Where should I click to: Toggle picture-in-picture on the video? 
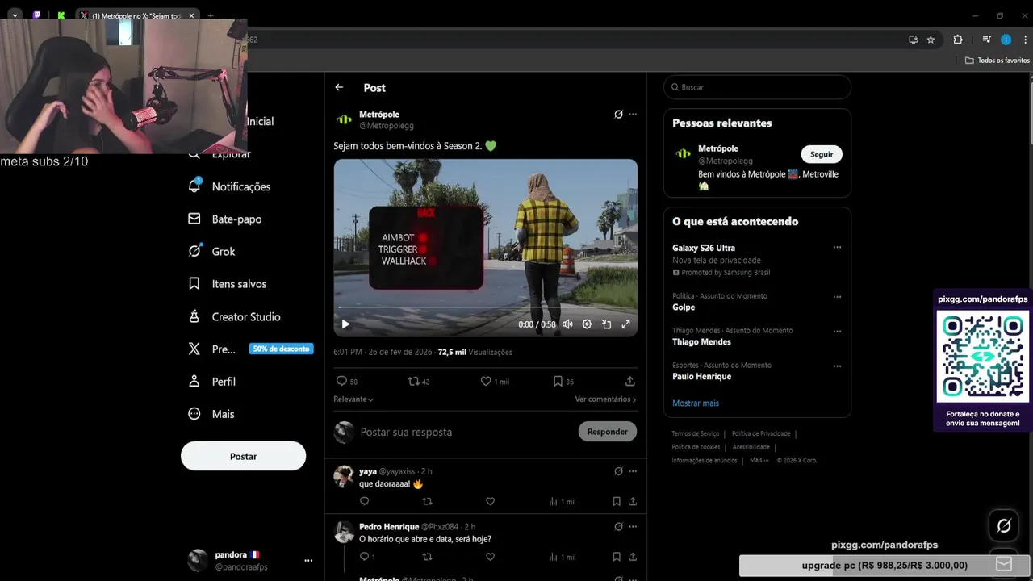[x=606, y=324]
